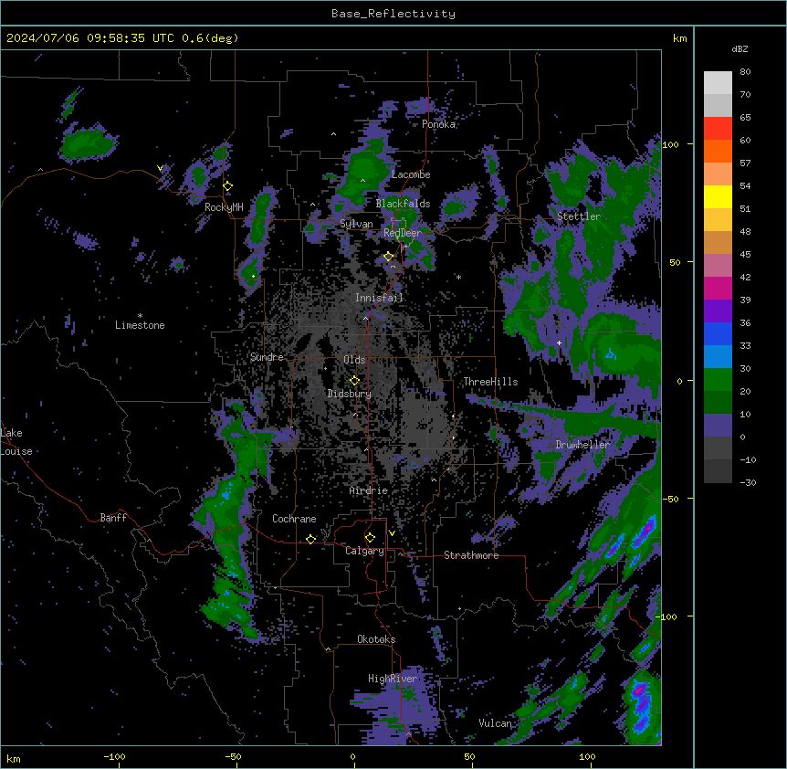Click the Didsbury label
This screenshot has width=787, height=769.
tap(350, 394)
